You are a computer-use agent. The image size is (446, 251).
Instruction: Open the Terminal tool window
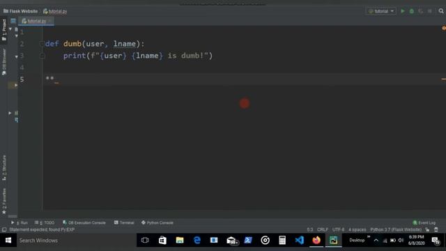click(124, 222)
